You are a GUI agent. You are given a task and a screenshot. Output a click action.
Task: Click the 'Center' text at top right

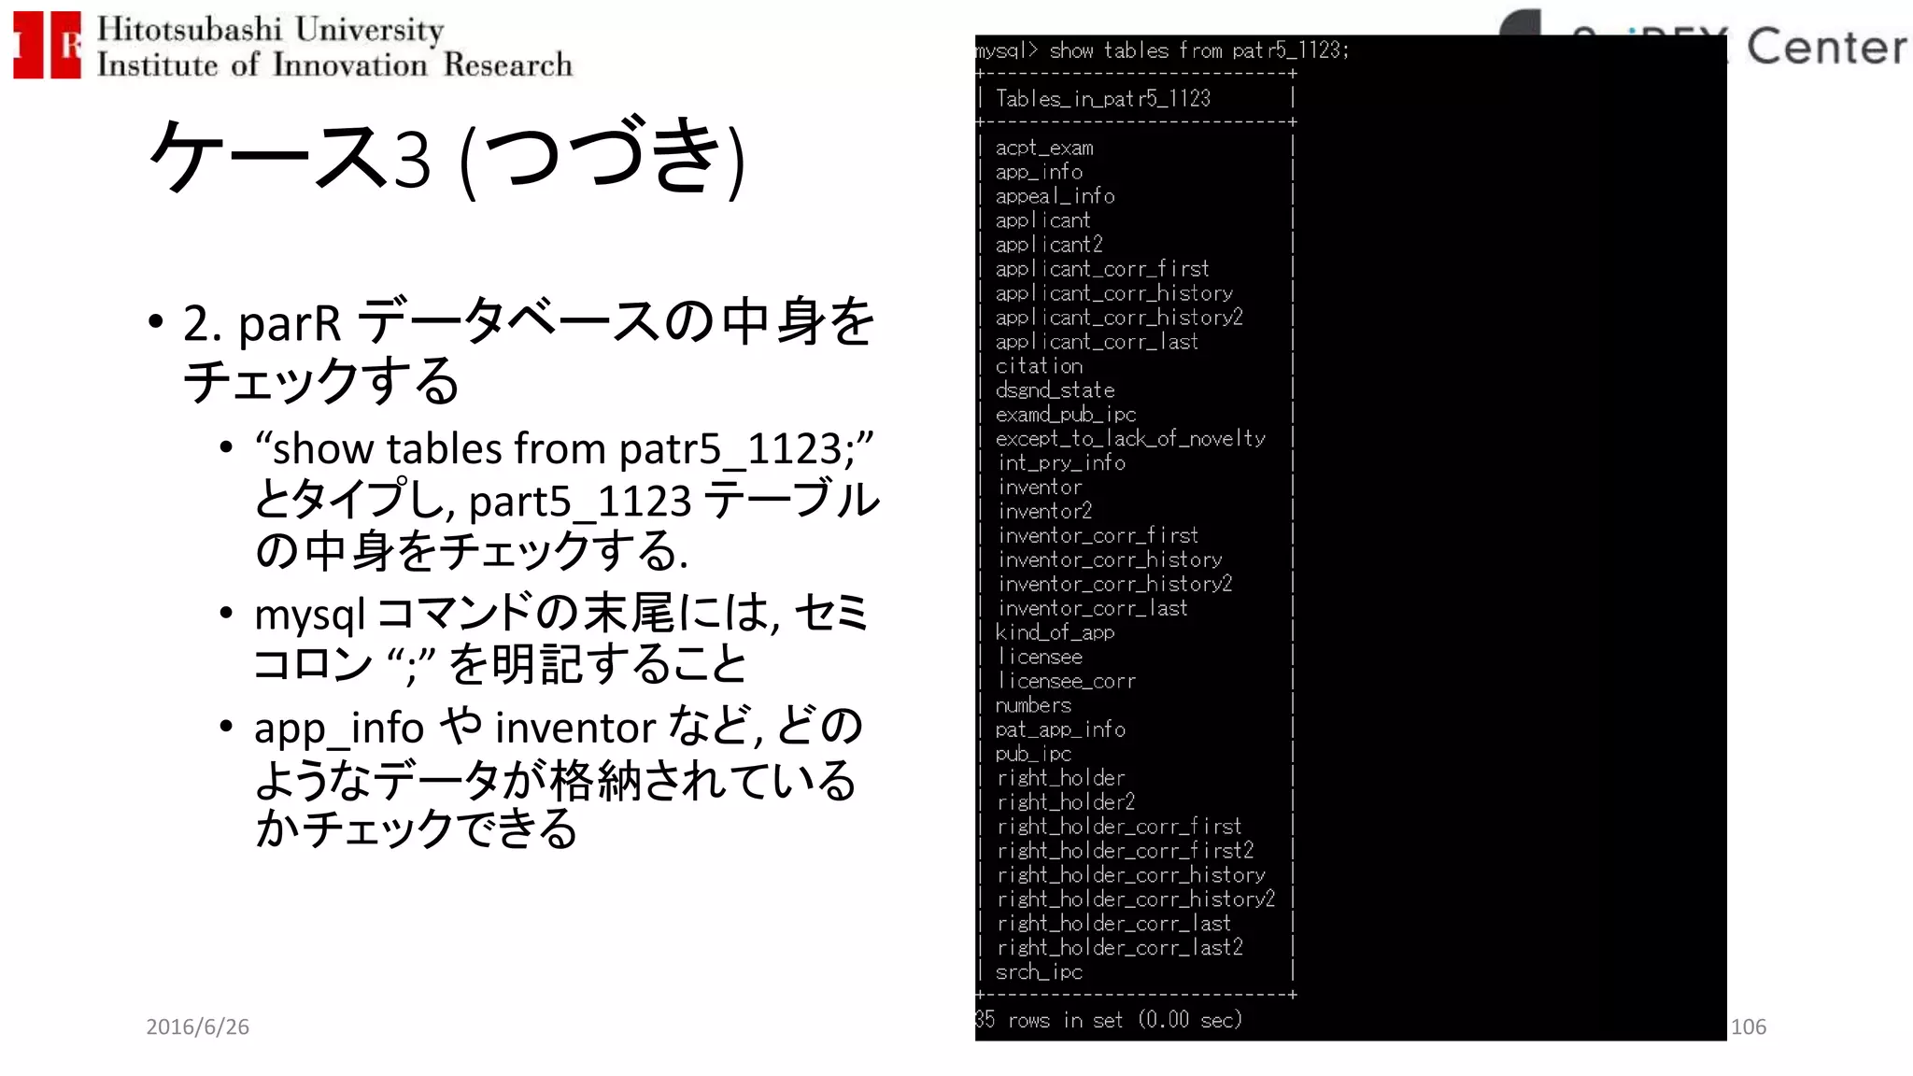(x=1827, y=47)
